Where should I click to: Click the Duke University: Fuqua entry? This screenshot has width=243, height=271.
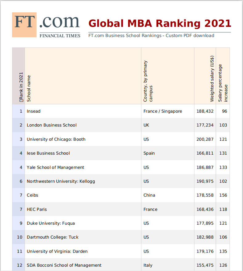point(51,223)
